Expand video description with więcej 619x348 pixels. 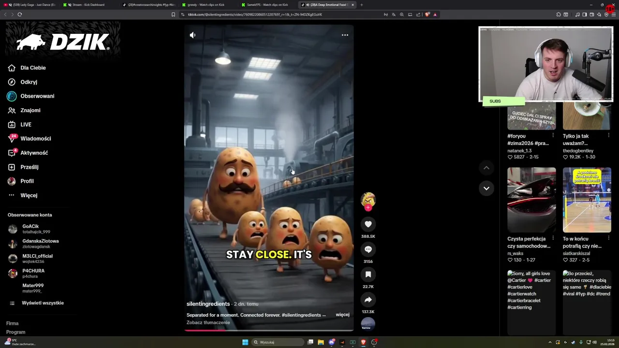coord(342,315)
